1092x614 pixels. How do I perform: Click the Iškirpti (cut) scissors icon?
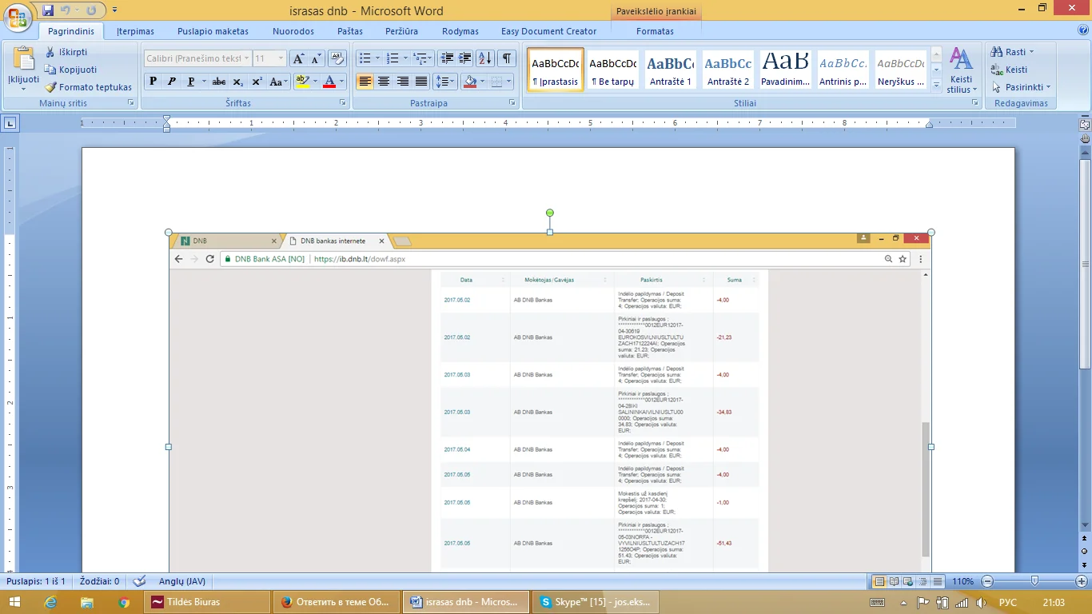[x=50, y=52]
